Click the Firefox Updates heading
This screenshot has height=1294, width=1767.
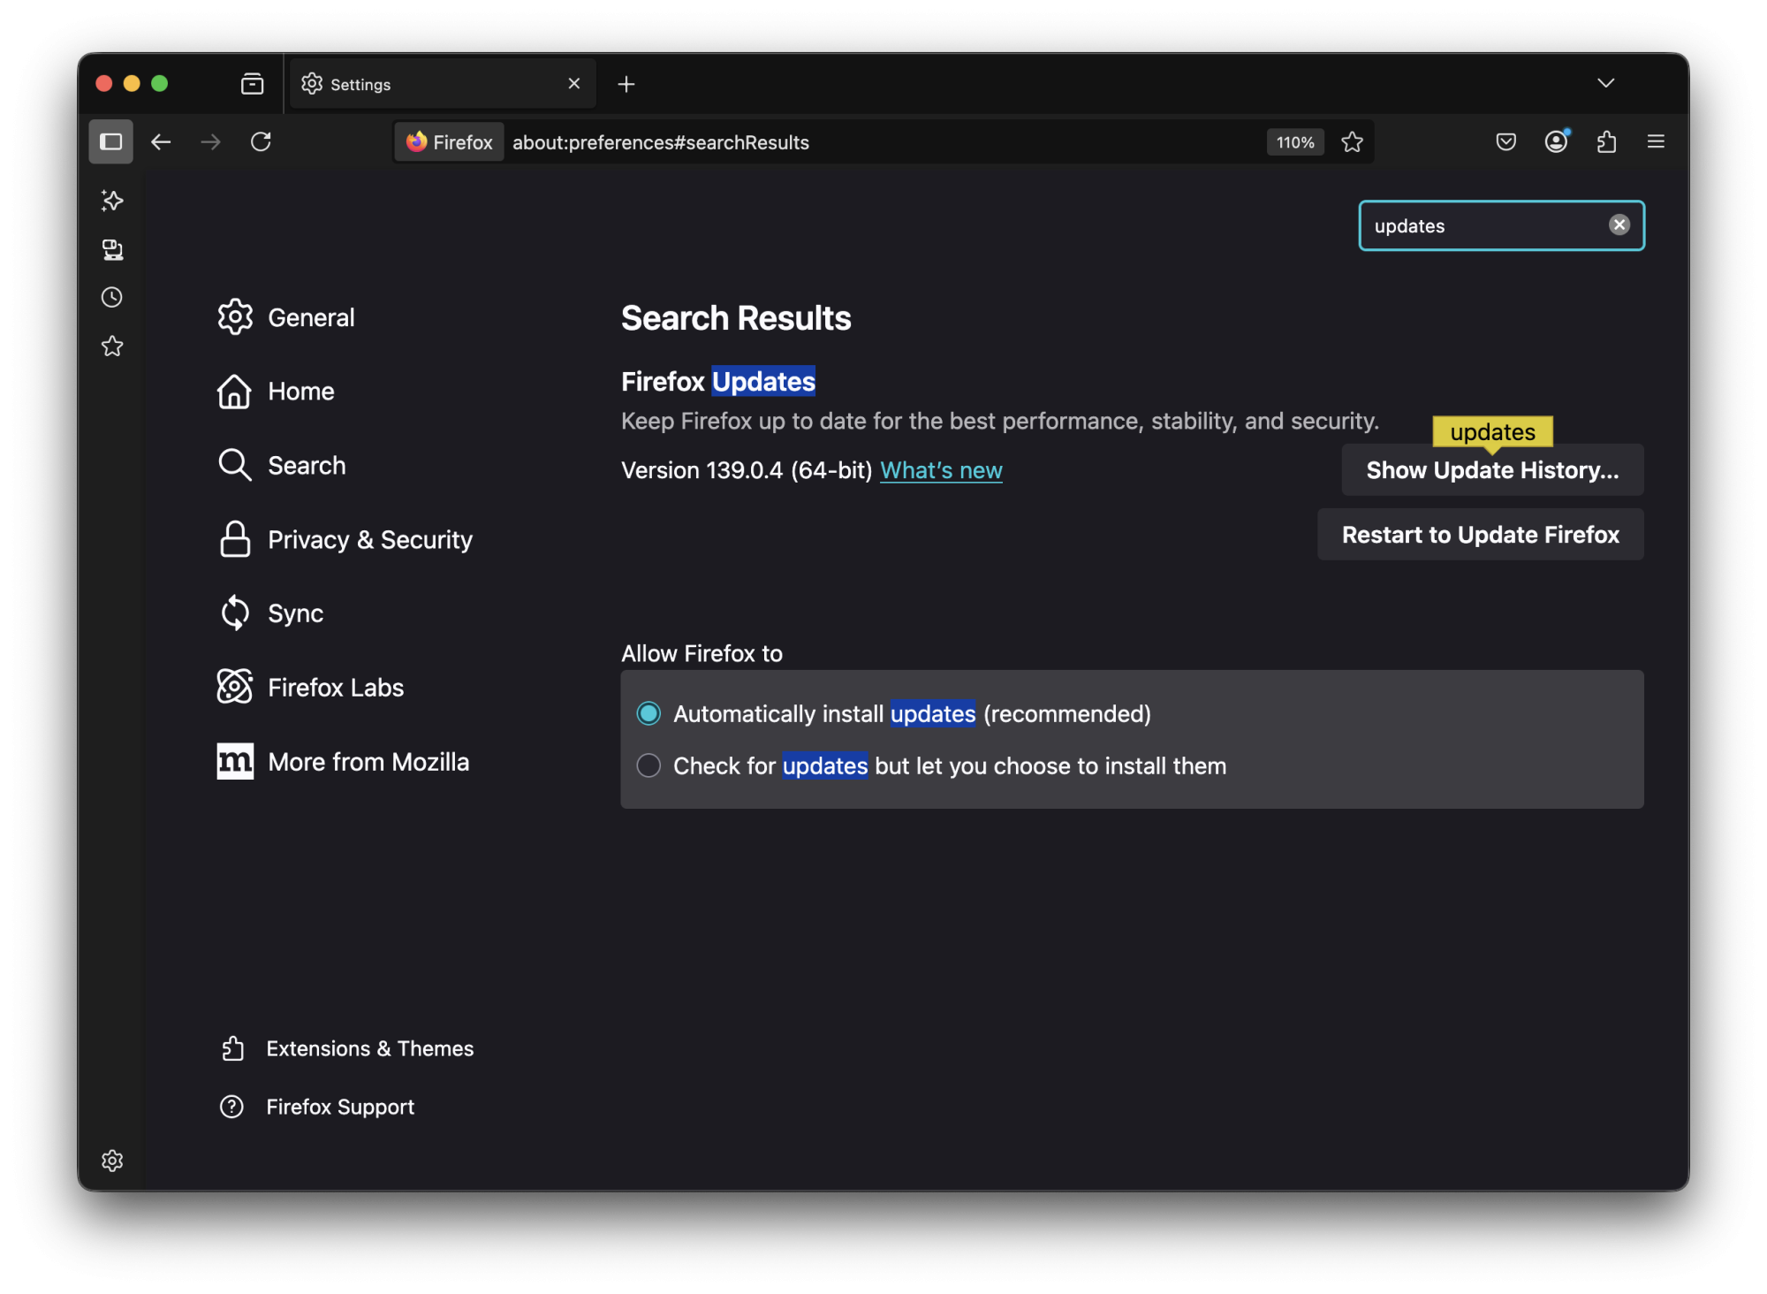pyautogui.click(x=718, y=381)
